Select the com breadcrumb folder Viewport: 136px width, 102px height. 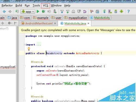point(25,18)
